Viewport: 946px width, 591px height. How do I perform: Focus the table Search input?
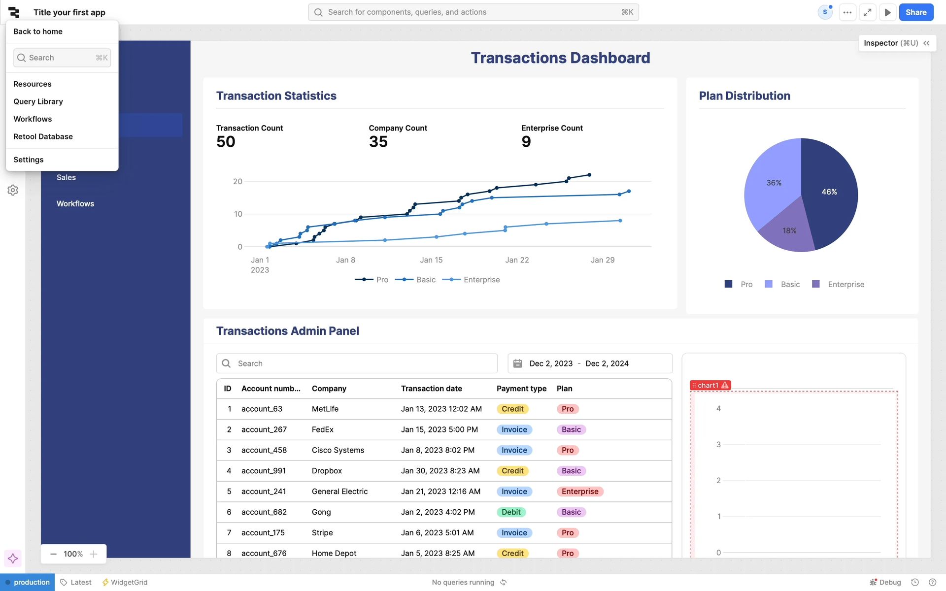357,363
